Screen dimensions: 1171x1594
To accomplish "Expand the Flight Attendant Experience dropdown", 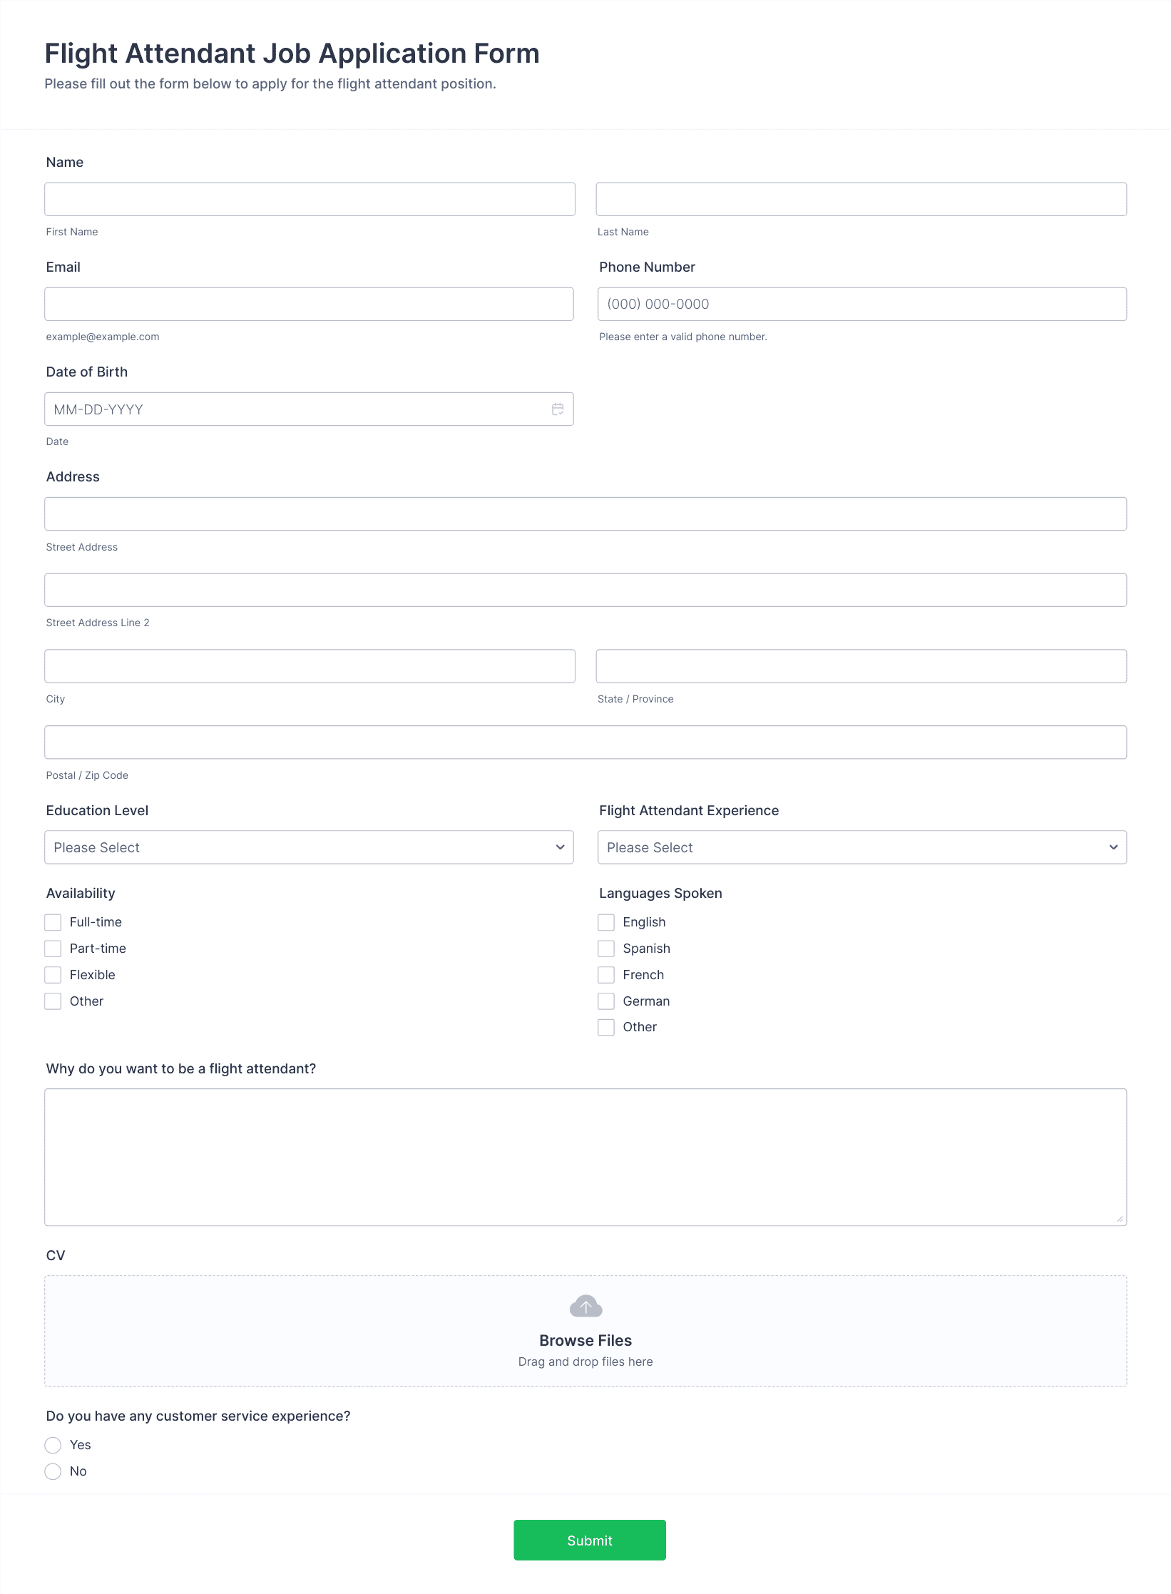I will click(x=862, y=847).
